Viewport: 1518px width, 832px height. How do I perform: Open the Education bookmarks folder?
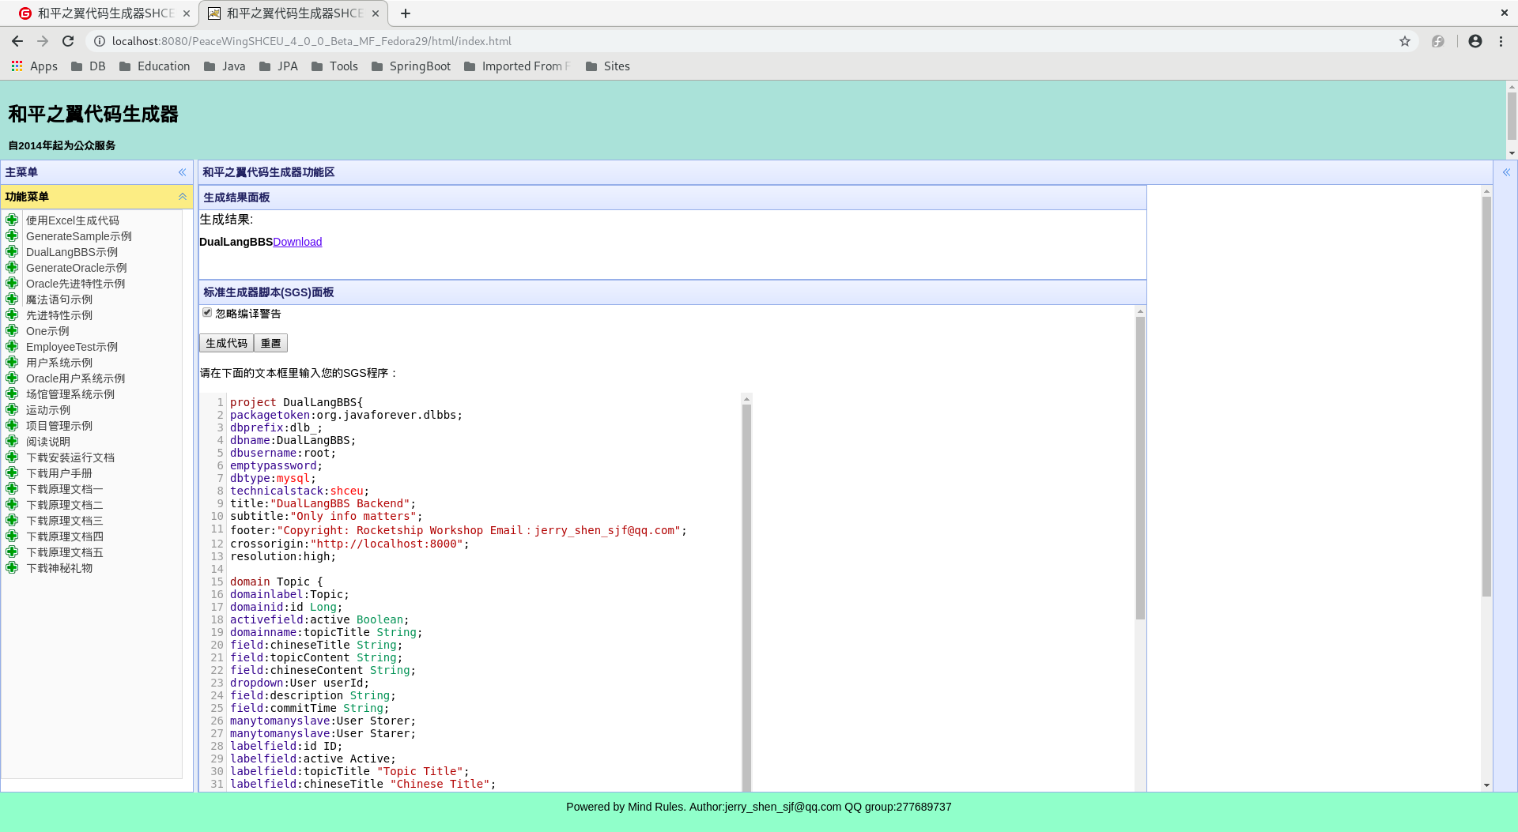(154, 66)
